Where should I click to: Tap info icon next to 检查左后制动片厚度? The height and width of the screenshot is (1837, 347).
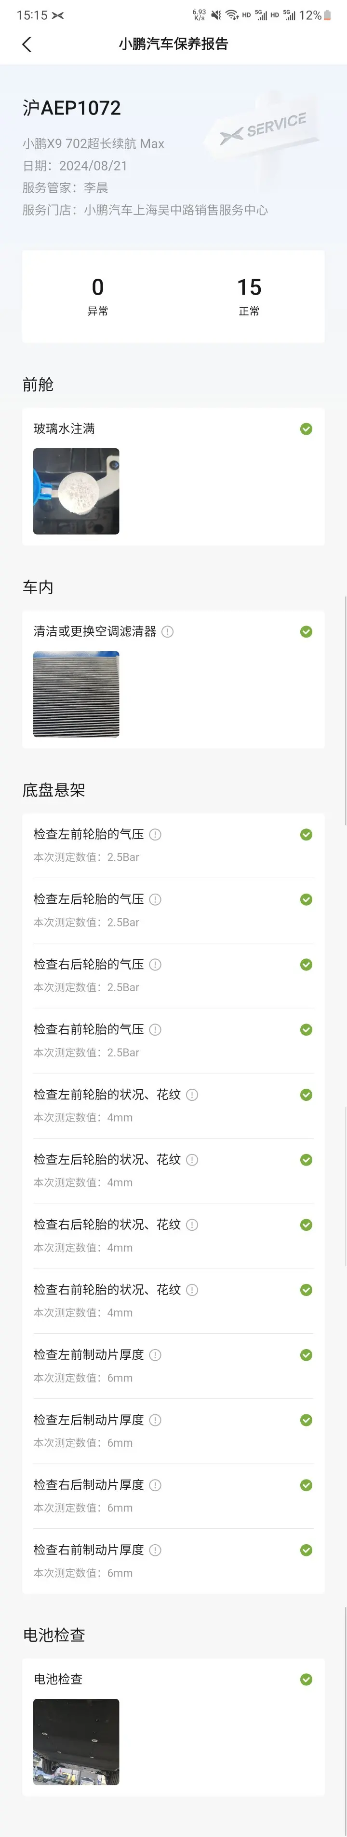point(156,1420)
